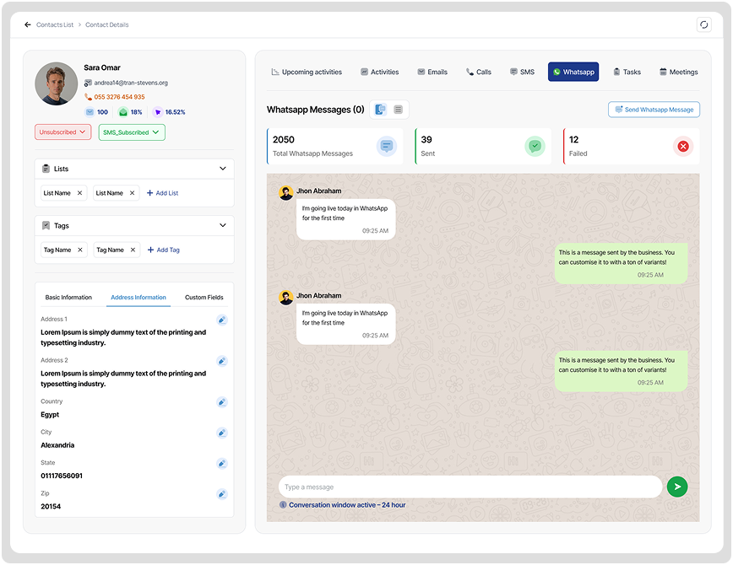Edit the Address 1 field pencil icon
The image size is (733, 565).
click(221, 320)
